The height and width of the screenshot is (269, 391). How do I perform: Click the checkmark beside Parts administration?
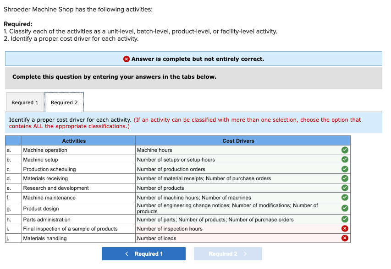click(344, 219)
